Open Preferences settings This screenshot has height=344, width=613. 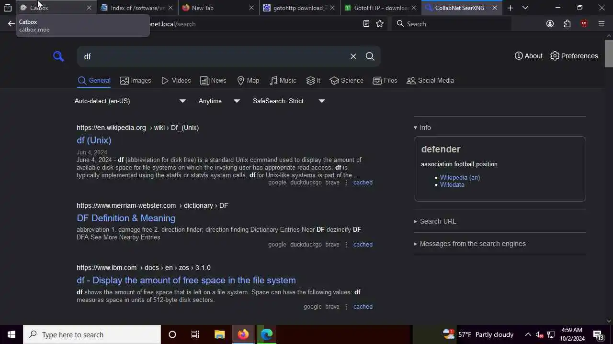tap(574, 56)
